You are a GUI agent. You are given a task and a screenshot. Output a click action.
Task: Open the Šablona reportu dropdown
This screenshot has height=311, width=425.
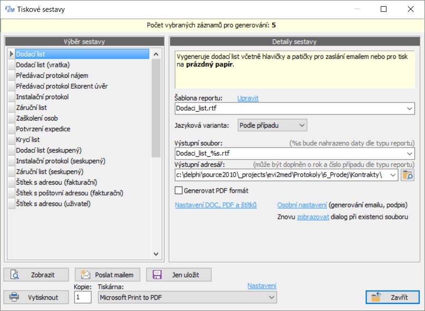409,108
